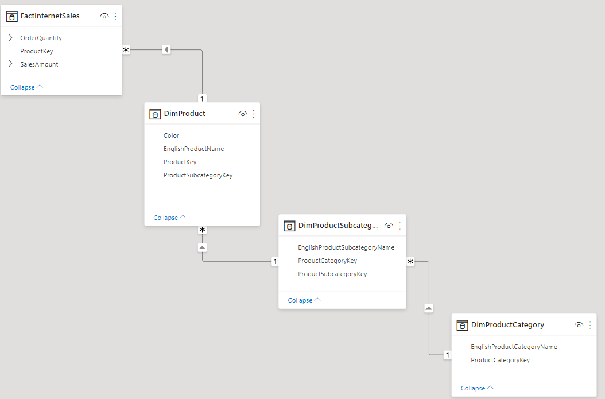Collapse the DimProductSubcategory table card

[x=304, y=300]
